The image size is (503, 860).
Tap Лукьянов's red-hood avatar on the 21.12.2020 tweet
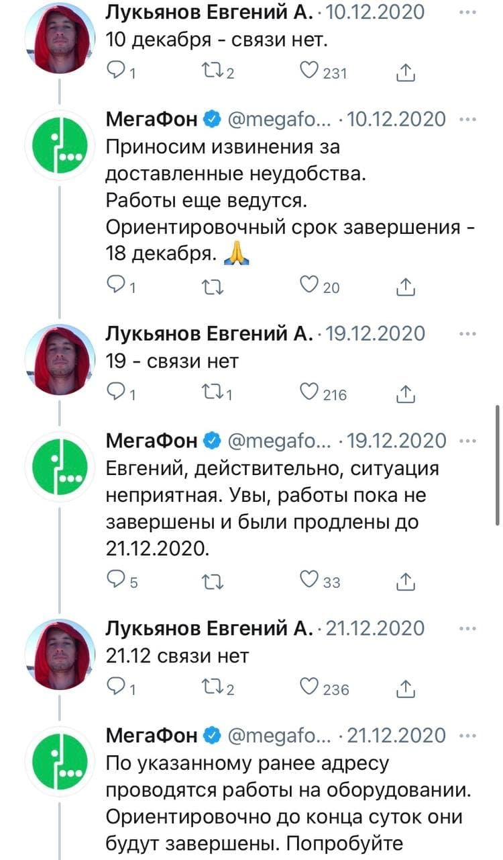point(61,655)
